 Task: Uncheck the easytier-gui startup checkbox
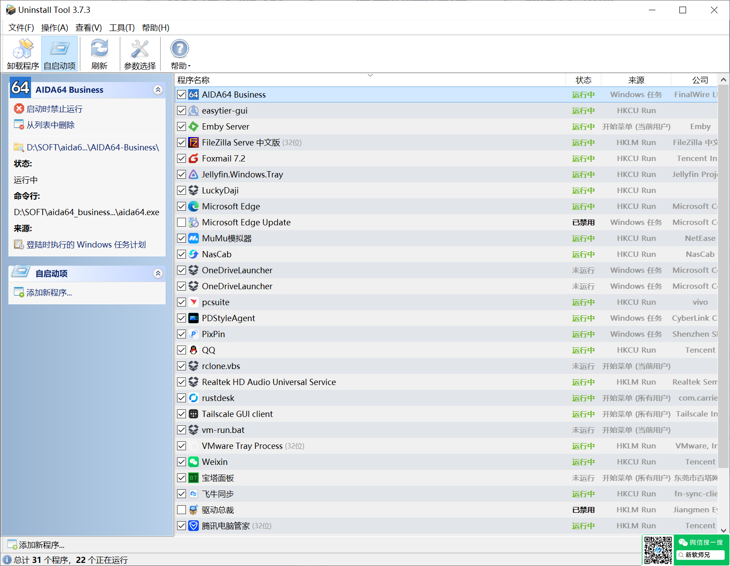pos(182,110)
